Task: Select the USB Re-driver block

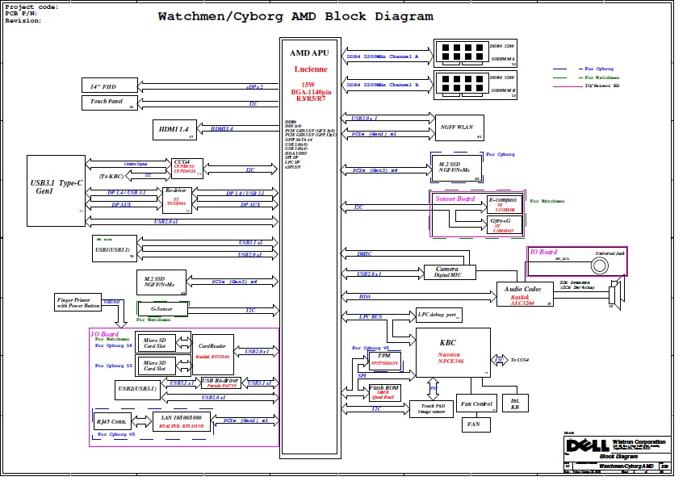Action: 221,383
